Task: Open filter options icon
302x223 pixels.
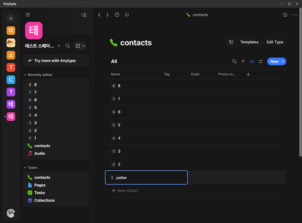Action: 243,62
